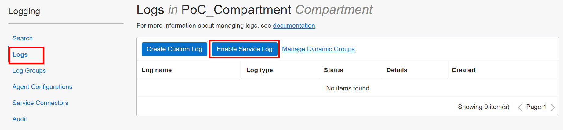563x130 pixels.
Task: Go to the Audit section
Action: click(20, 119)
